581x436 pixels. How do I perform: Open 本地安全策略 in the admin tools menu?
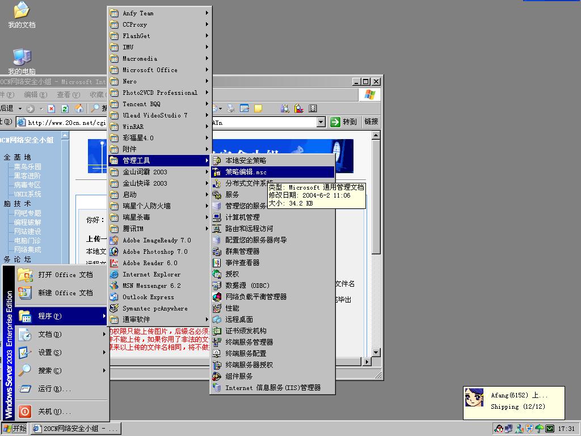[273, 161]
